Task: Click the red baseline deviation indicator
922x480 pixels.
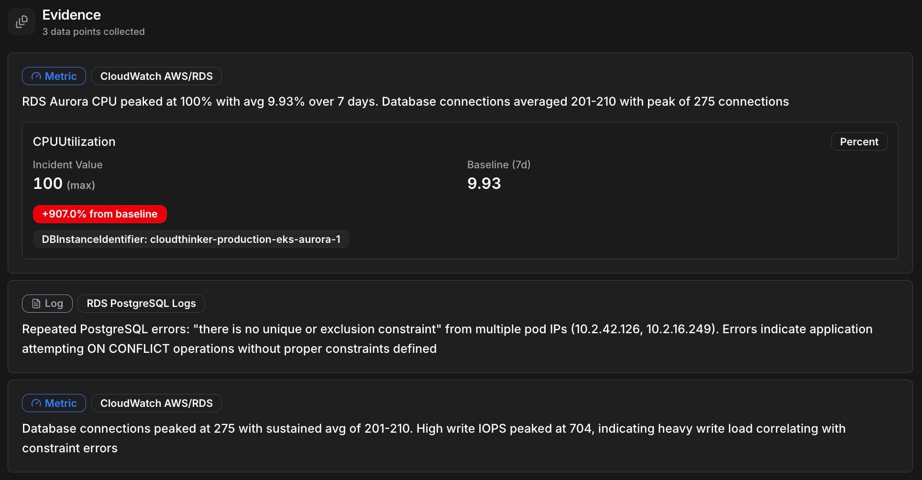Action: (99, 214)
